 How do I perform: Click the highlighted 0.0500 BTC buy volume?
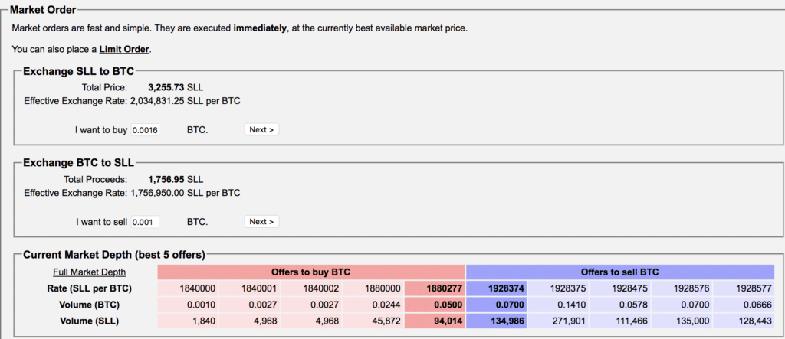[x=435, y=305]
